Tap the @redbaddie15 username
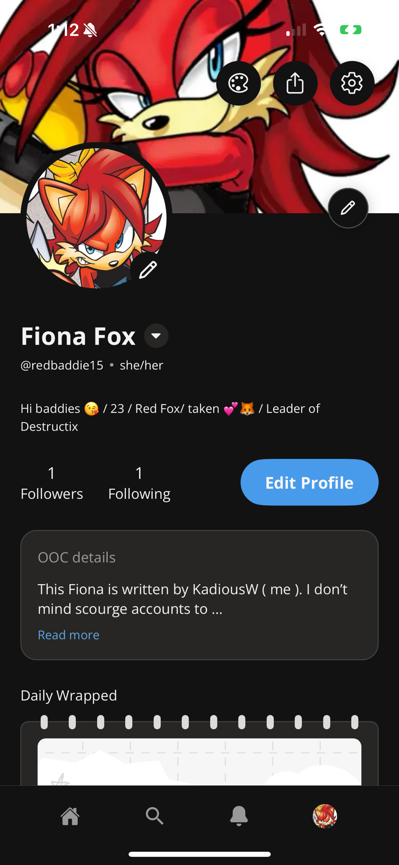Screen dimensions: 399x865 (62, 365)
